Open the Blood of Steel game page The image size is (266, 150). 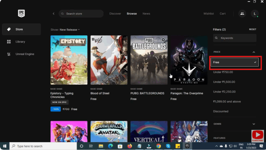point(109,60)
